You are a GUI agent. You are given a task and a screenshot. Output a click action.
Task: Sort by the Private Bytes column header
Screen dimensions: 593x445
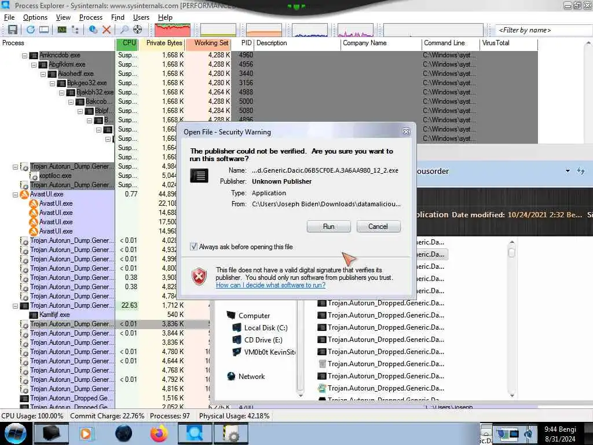click(162, 43)
